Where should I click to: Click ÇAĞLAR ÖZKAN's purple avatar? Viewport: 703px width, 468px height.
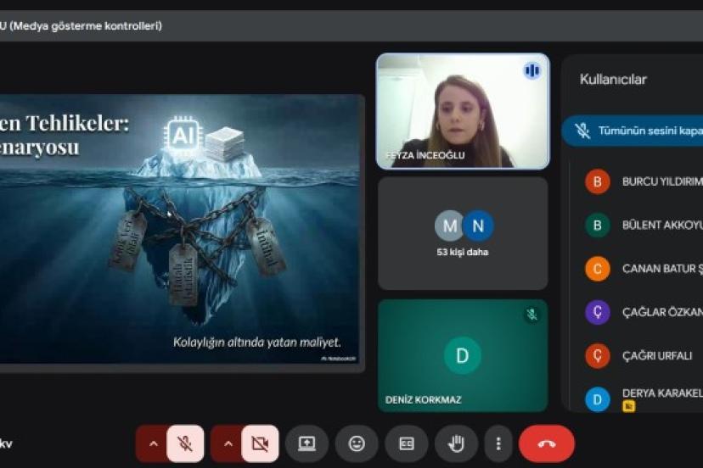point(598,312)
